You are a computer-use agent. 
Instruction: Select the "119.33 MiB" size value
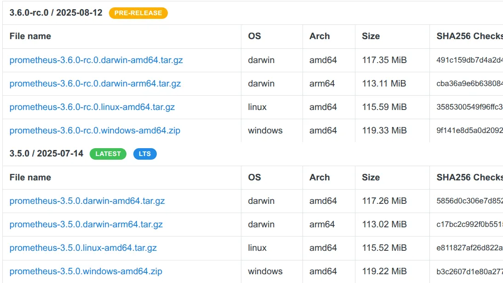[384, 130]
